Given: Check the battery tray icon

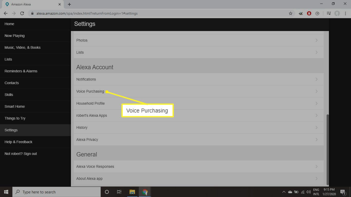Looking at the screenshot, I should [296, 192].
